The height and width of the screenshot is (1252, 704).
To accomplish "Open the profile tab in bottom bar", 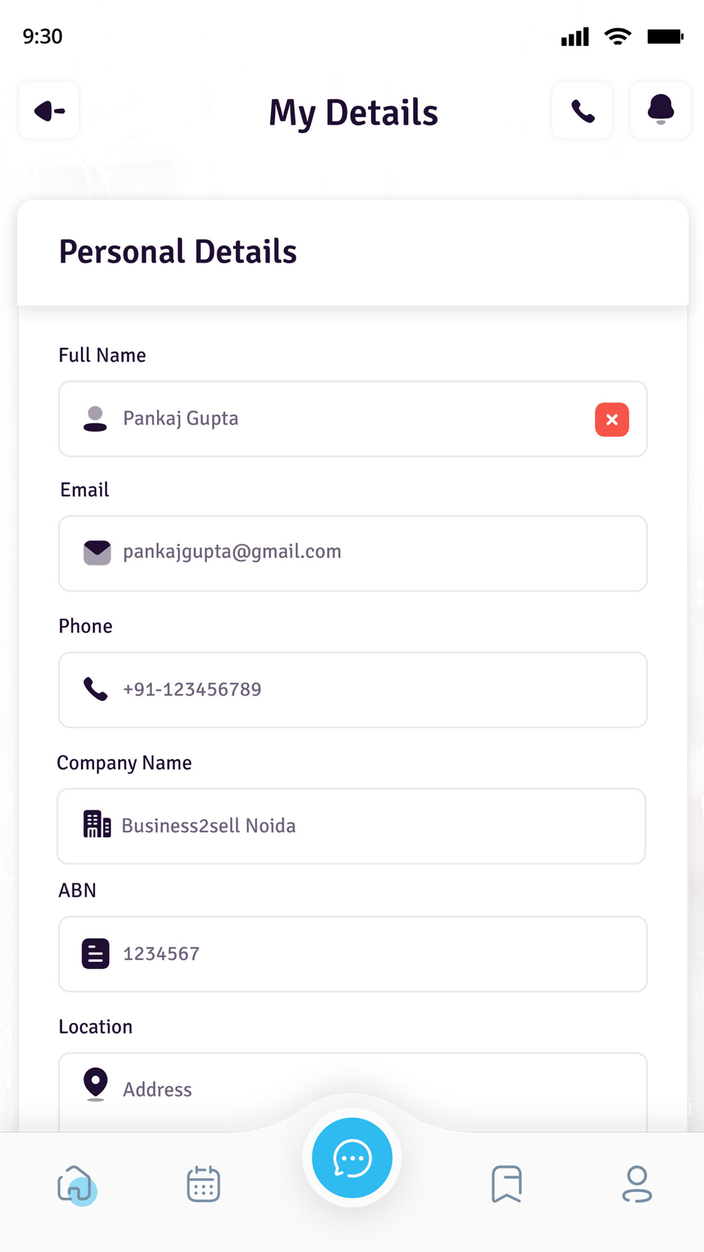I will coord(637,1184).
